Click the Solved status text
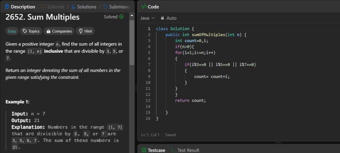This screenshot has width=340, height=153. [x=110, y=17]
